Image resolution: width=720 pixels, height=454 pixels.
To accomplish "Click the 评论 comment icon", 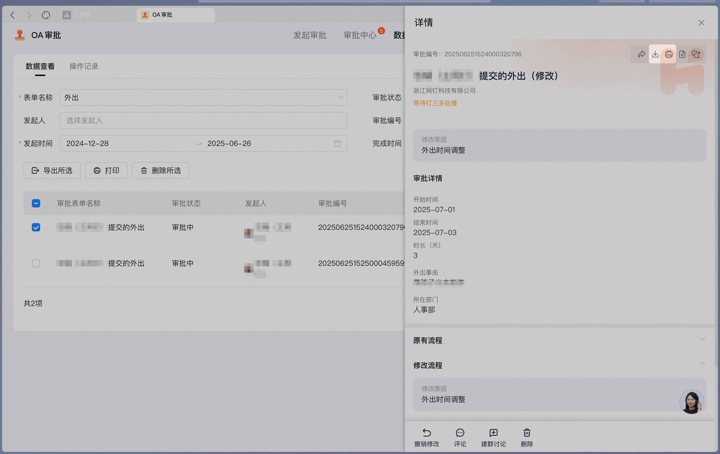I will pyautogui.click(x=460, y=432).
